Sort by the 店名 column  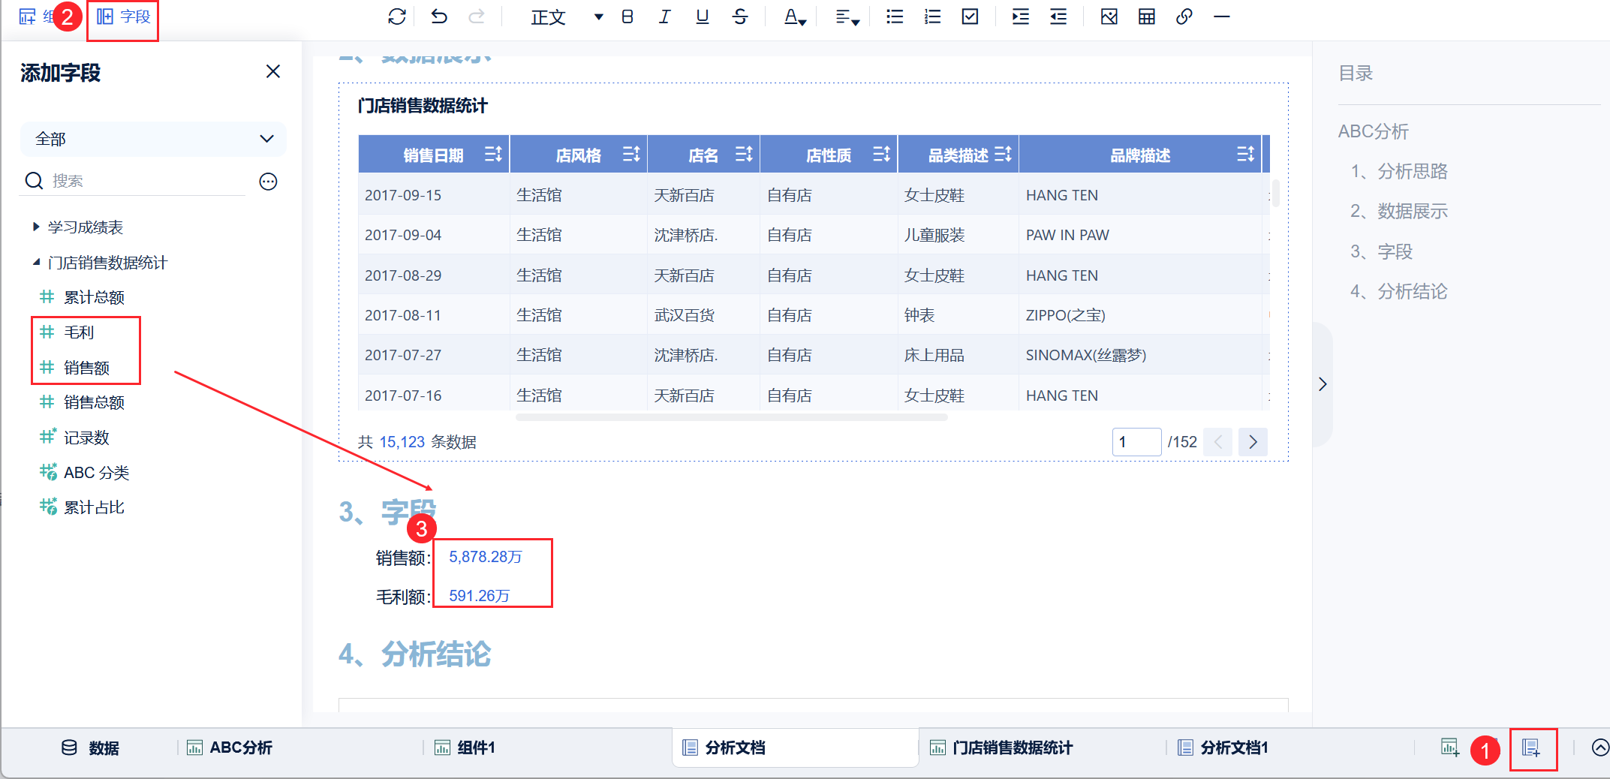[744, 155]
